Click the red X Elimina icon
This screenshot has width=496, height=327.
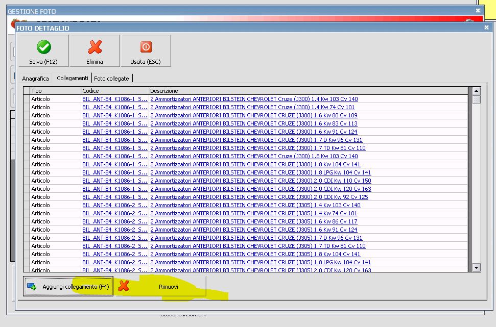(x=95, y=47)
